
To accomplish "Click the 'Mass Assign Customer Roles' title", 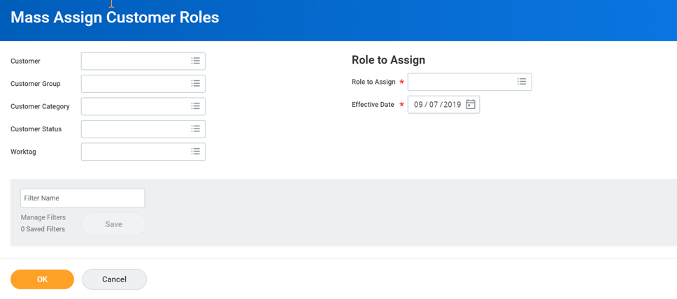I will click(115, 17).
